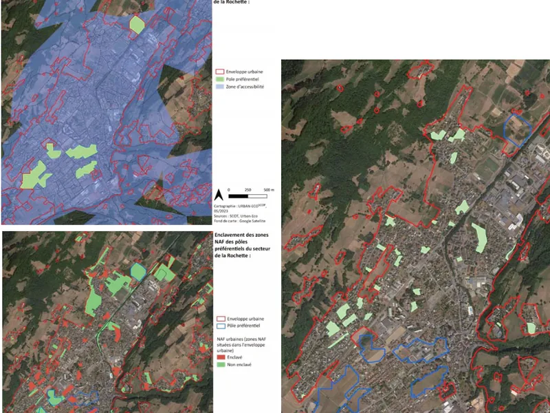This screenshot has height=413, width=550.
Task: Select red outline swatch in NAF legend's Enveloppe urbaine
Action: coord(221,319)
